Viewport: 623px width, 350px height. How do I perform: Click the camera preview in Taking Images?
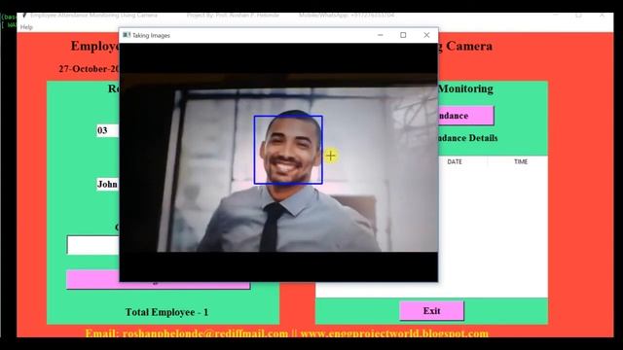(x=278, y=162)
